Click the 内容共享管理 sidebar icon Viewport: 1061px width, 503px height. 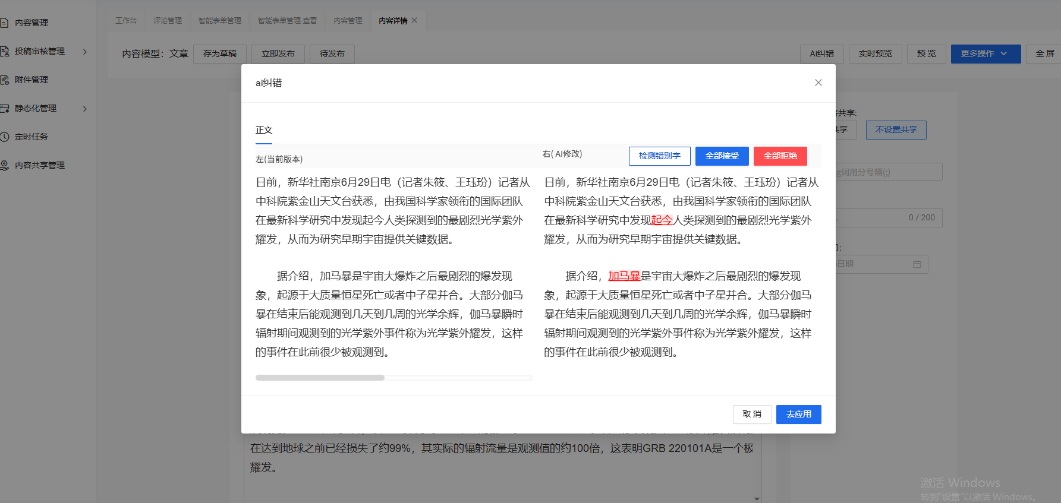(x=4, y=165)
